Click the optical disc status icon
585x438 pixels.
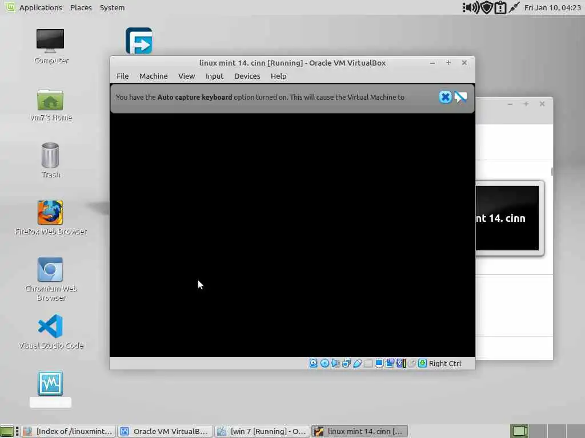[x=324, y=363]
